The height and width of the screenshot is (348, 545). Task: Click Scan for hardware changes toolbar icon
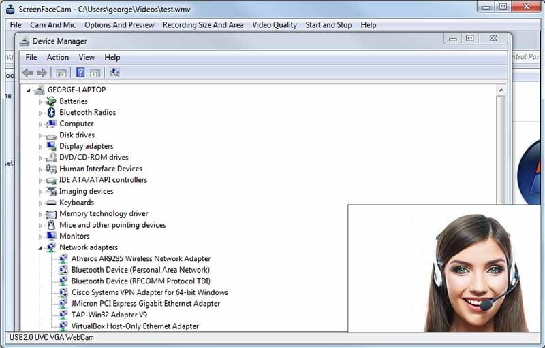[114, 73]
